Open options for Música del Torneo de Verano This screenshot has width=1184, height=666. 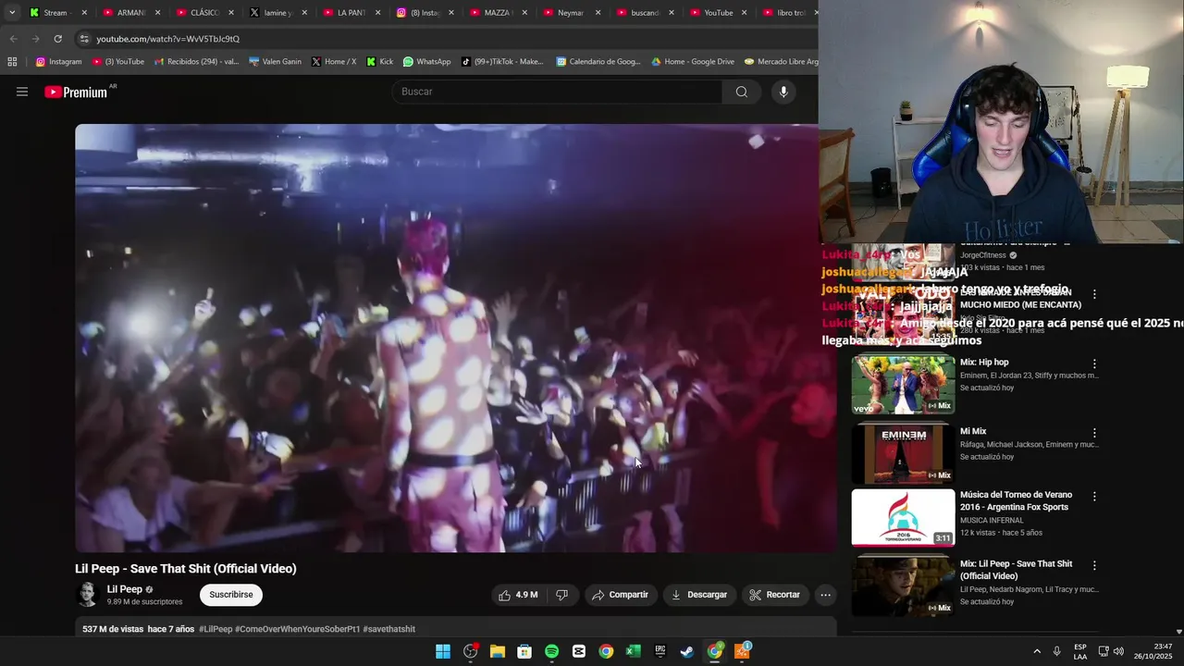(x=1094, y=497)
